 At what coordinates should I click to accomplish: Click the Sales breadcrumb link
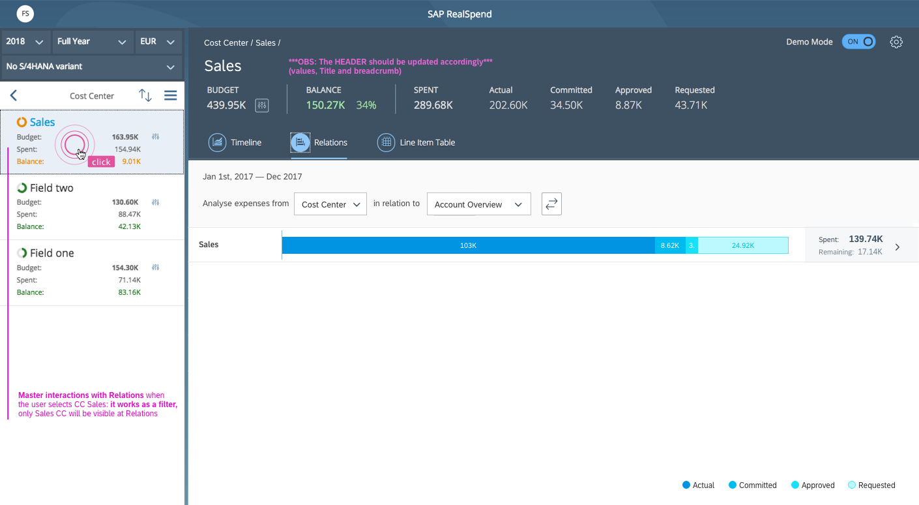pyautogui.click(x=266, y=43)
